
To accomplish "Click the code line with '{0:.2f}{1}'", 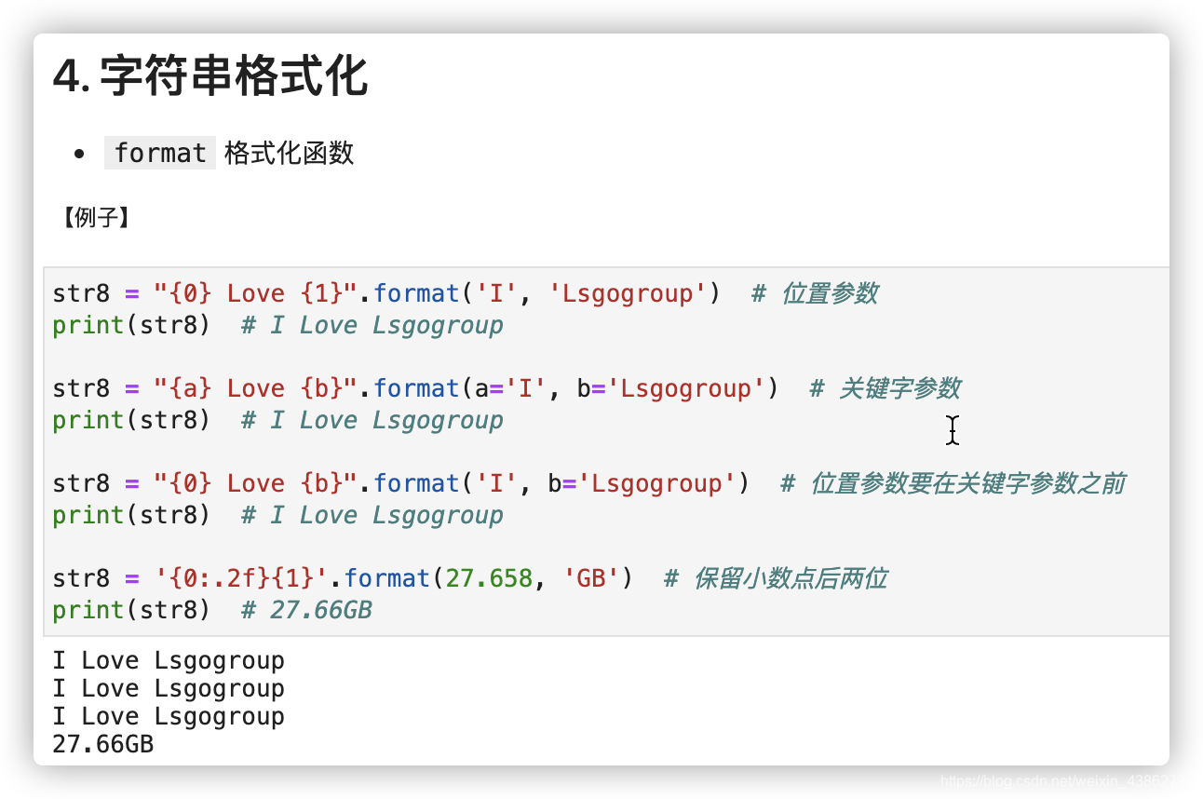I will point(470,578).
